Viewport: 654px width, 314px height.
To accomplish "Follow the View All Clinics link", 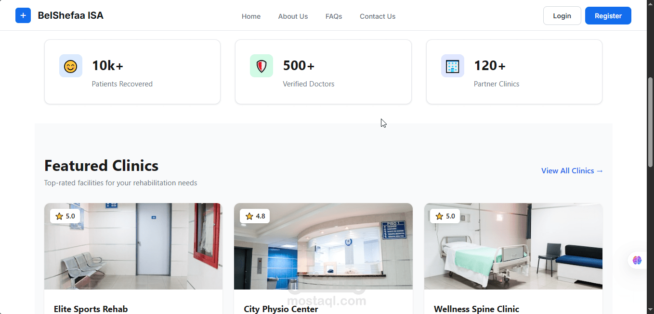I will pyautogui.click(x=572, y=171).
